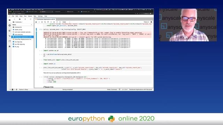Open the Open Tabs sidebar icon
This screenshot has width=223, height=125.
tap(9, 41)
